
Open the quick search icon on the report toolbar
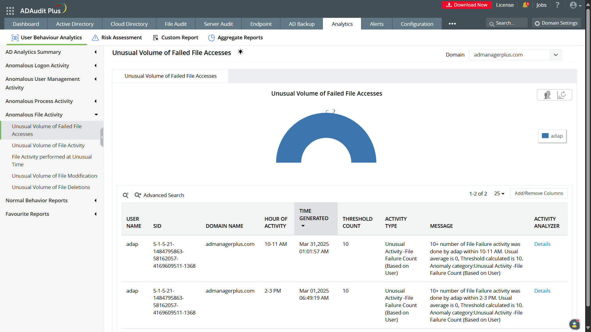tap(125, 195)
